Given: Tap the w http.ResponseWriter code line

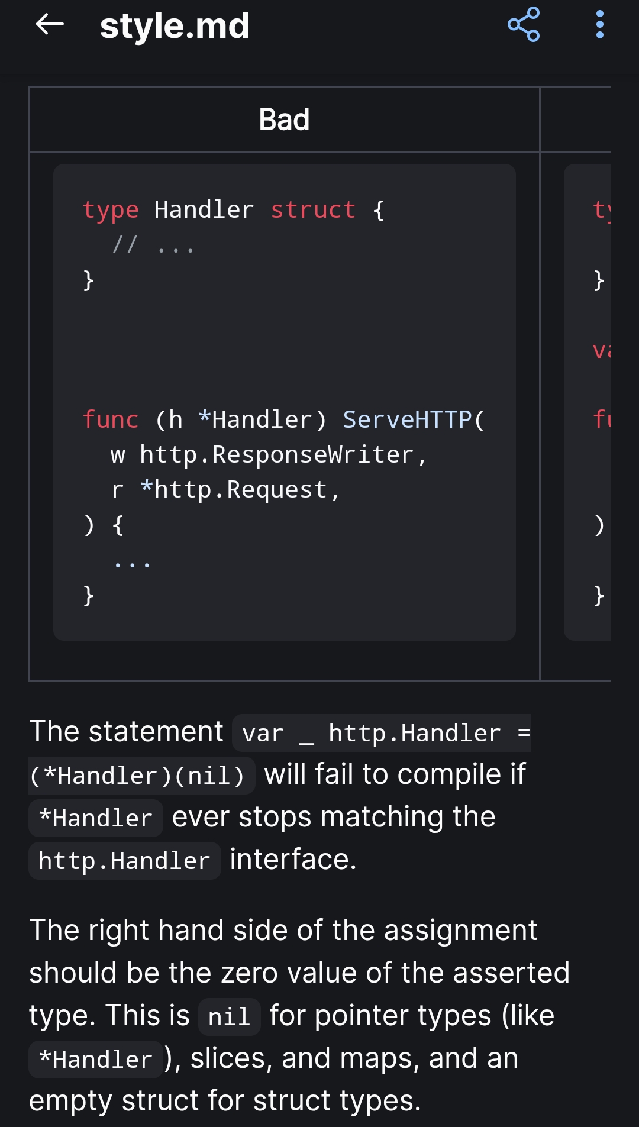Looking at the screenshot, I should tap(269, 454).
